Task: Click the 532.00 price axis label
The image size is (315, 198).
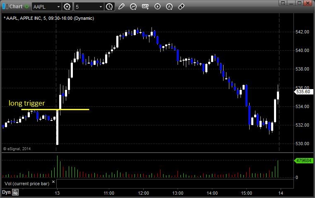Action: (x=302, y=125)
